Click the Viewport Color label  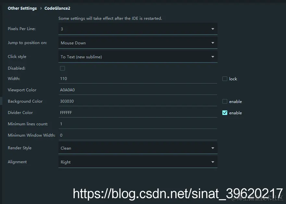22,90
